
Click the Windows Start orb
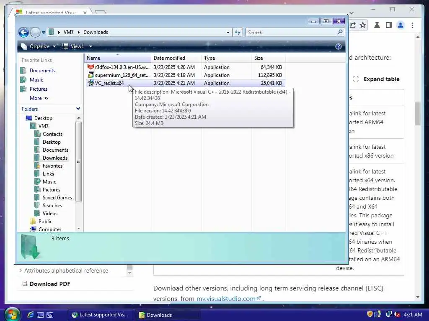[x=12, y=314]
